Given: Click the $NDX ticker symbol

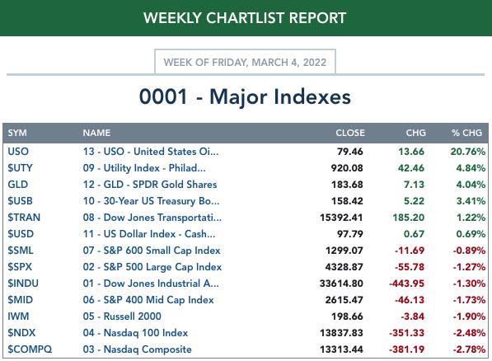Looking at the screenshot, I should click(x=21, y=333).
